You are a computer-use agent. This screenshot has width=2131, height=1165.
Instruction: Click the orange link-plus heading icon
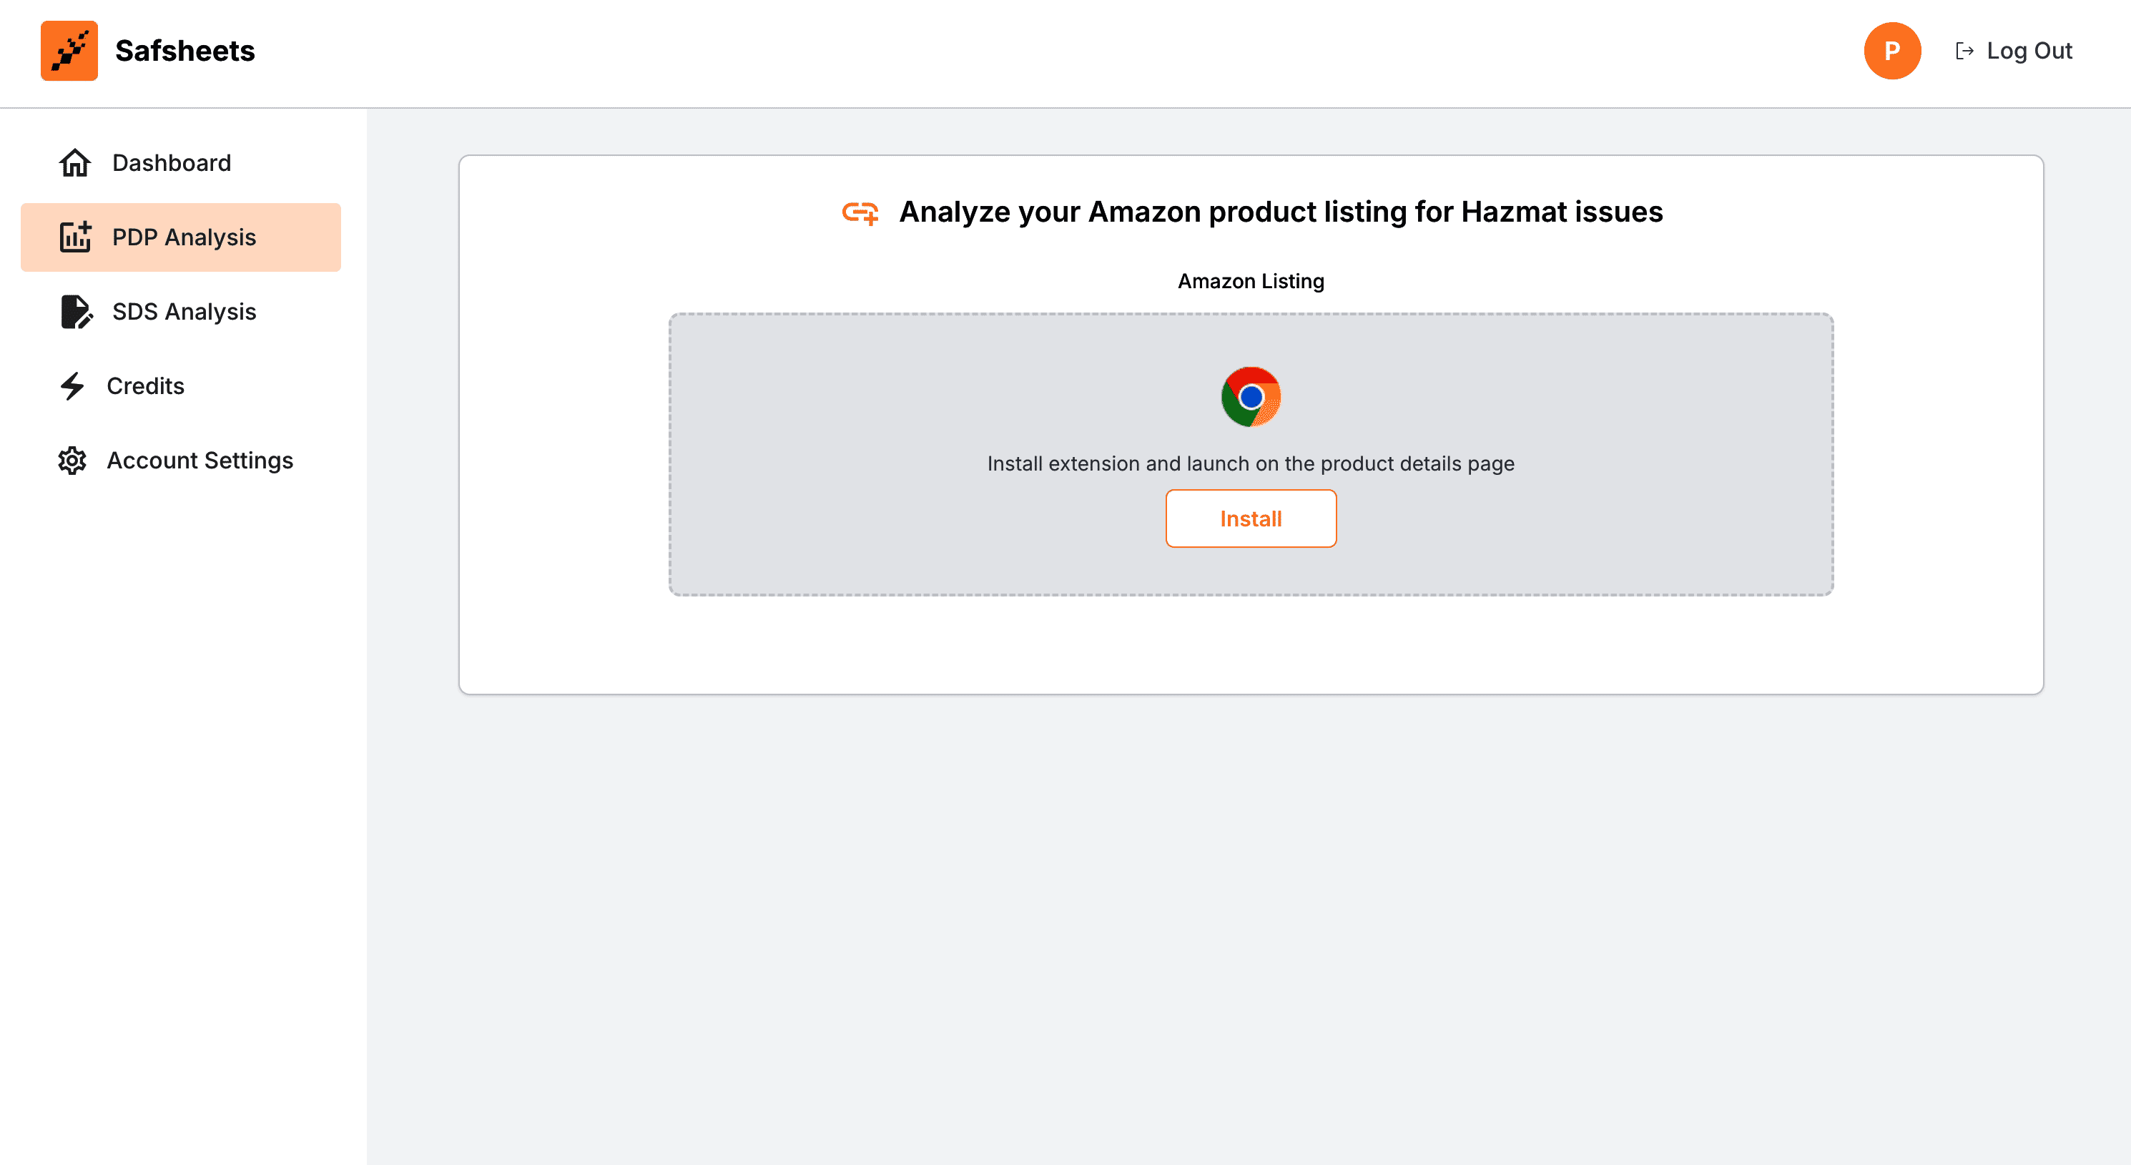coord(860,212)
